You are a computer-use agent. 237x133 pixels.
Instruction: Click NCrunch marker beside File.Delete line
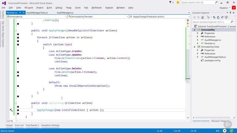click(18, 72)
